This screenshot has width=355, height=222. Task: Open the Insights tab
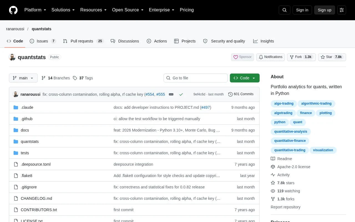[x=263, y=41]
